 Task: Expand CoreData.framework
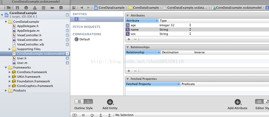(x=10, y=72)
